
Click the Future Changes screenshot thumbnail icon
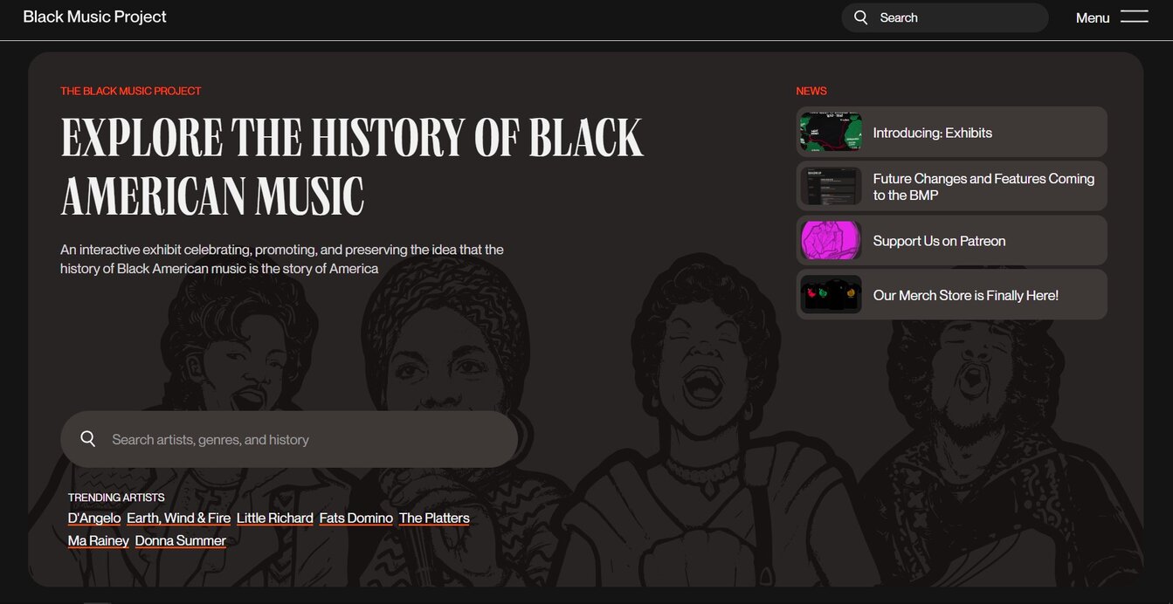pyautogui.click(x=829, y=186)
